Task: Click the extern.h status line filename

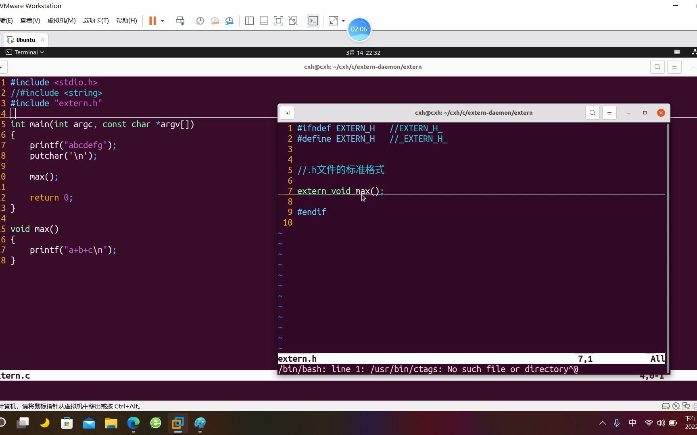Action: coord(297,358)
